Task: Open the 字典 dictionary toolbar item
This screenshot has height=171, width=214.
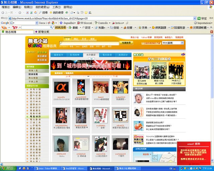Action: 143,27
